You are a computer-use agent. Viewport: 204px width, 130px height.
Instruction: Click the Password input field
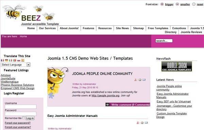(x=20, y=114)
